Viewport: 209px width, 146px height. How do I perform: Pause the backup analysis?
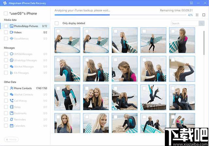click(197, 15)
